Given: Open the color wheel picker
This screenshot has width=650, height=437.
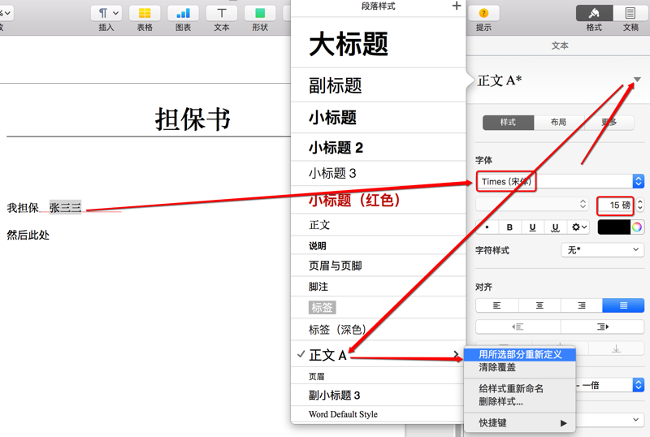Looking at the screenshot, I should pyautogui.click(x=637, y=227).
